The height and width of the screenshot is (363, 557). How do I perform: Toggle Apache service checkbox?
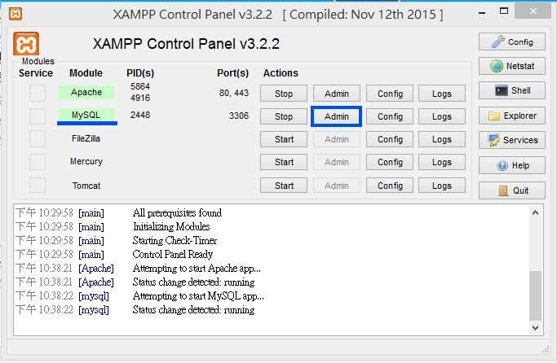38,94
